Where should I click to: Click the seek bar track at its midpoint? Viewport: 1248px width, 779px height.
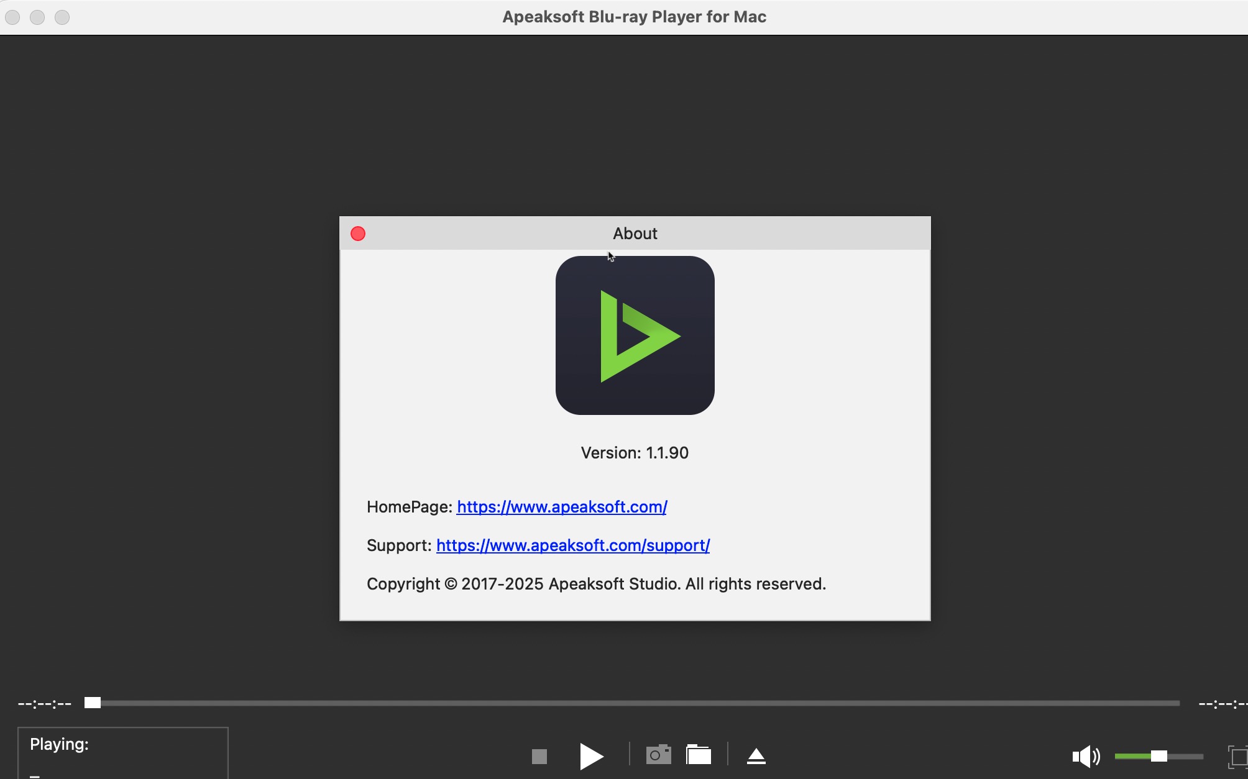coord(633,703)
